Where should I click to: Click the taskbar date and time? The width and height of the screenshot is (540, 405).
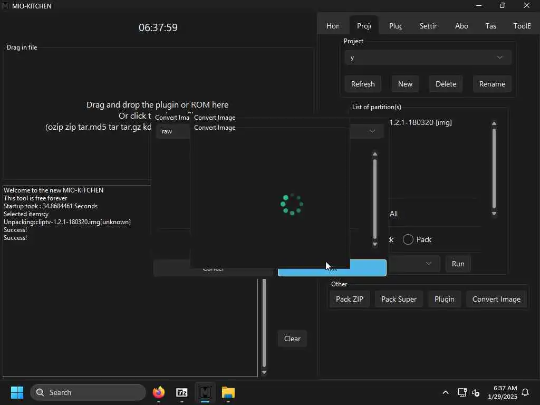pyautogui.click(x=503, y=392)
